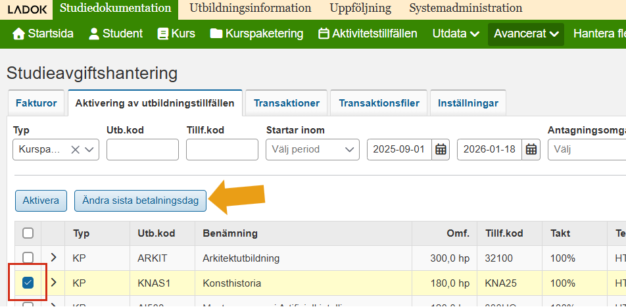Open the Fakturor tab
The width and height of the screenshot is (626, 307).
tap(36, 103)
